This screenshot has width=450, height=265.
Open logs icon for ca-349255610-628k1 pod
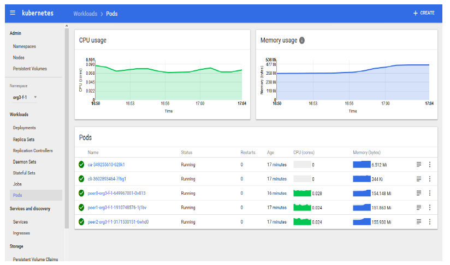419,165
